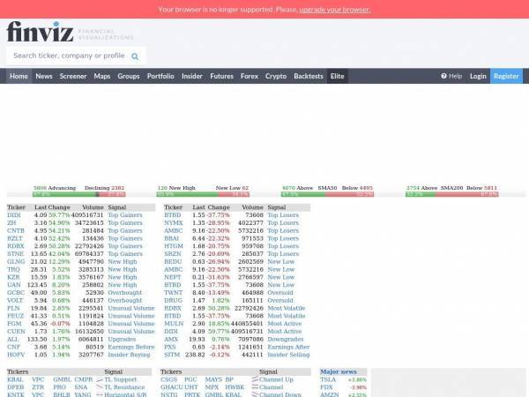Click New High signal in GLNG row

point(123,262)
